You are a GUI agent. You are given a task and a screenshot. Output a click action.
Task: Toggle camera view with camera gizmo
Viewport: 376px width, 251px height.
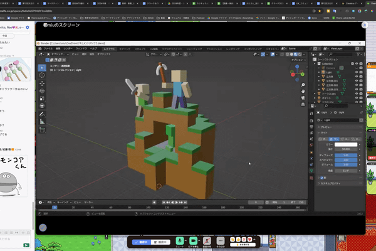pyautogui.click(x=303, y=98)
